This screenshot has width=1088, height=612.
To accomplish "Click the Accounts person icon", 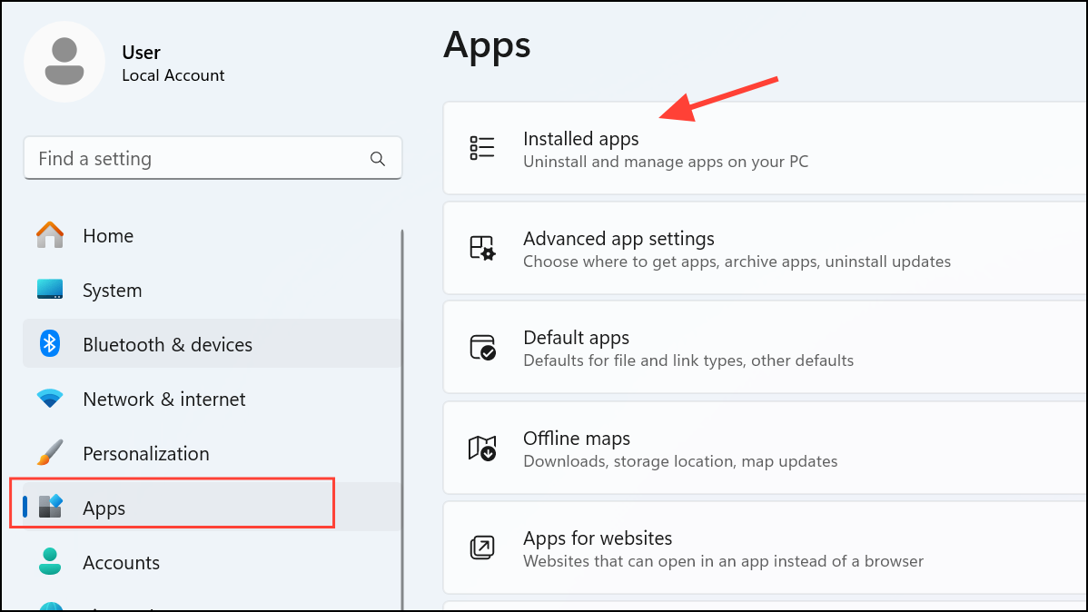I will [x=50, y=561].
